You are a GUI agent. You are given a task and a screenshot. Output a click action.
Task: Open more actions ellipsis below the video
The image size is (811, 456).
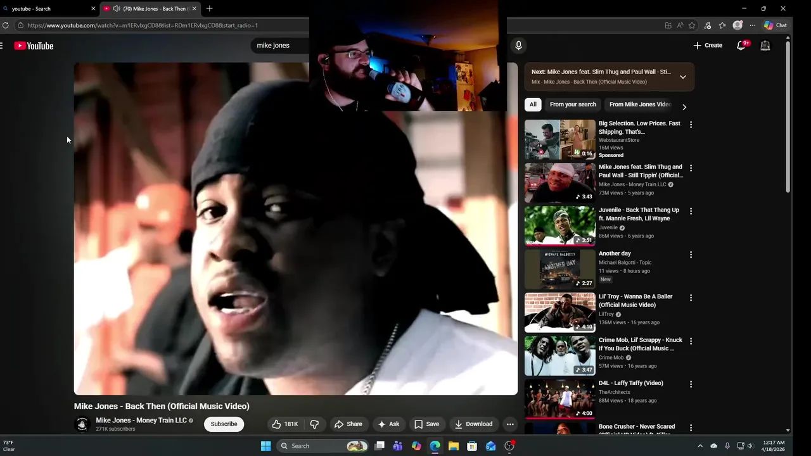[510, 424]
